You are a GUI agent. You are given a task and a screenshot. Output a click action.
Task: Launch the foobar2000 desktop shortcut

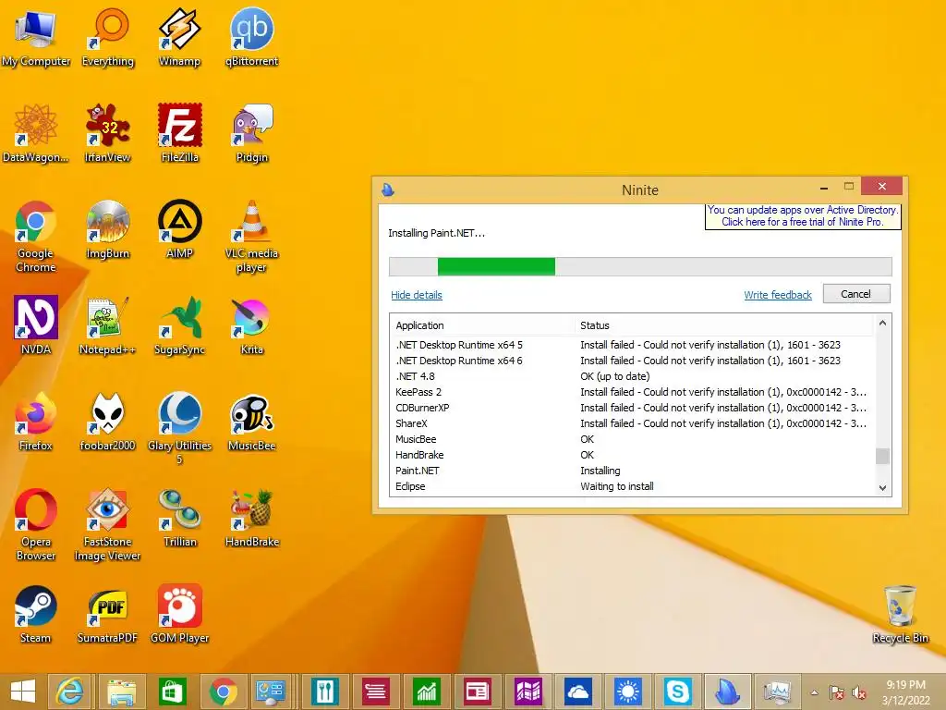point(108,422)
